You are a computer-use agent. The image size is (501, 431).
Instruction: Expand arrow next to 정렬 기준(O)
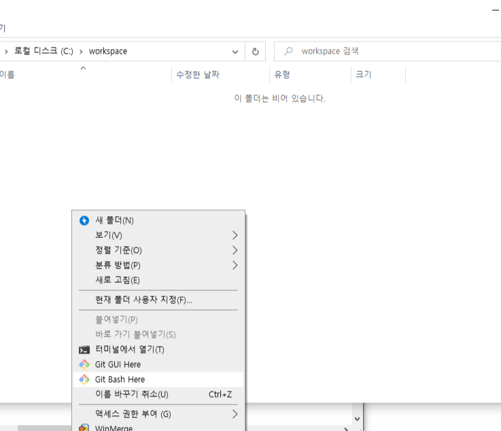(235, 250)
